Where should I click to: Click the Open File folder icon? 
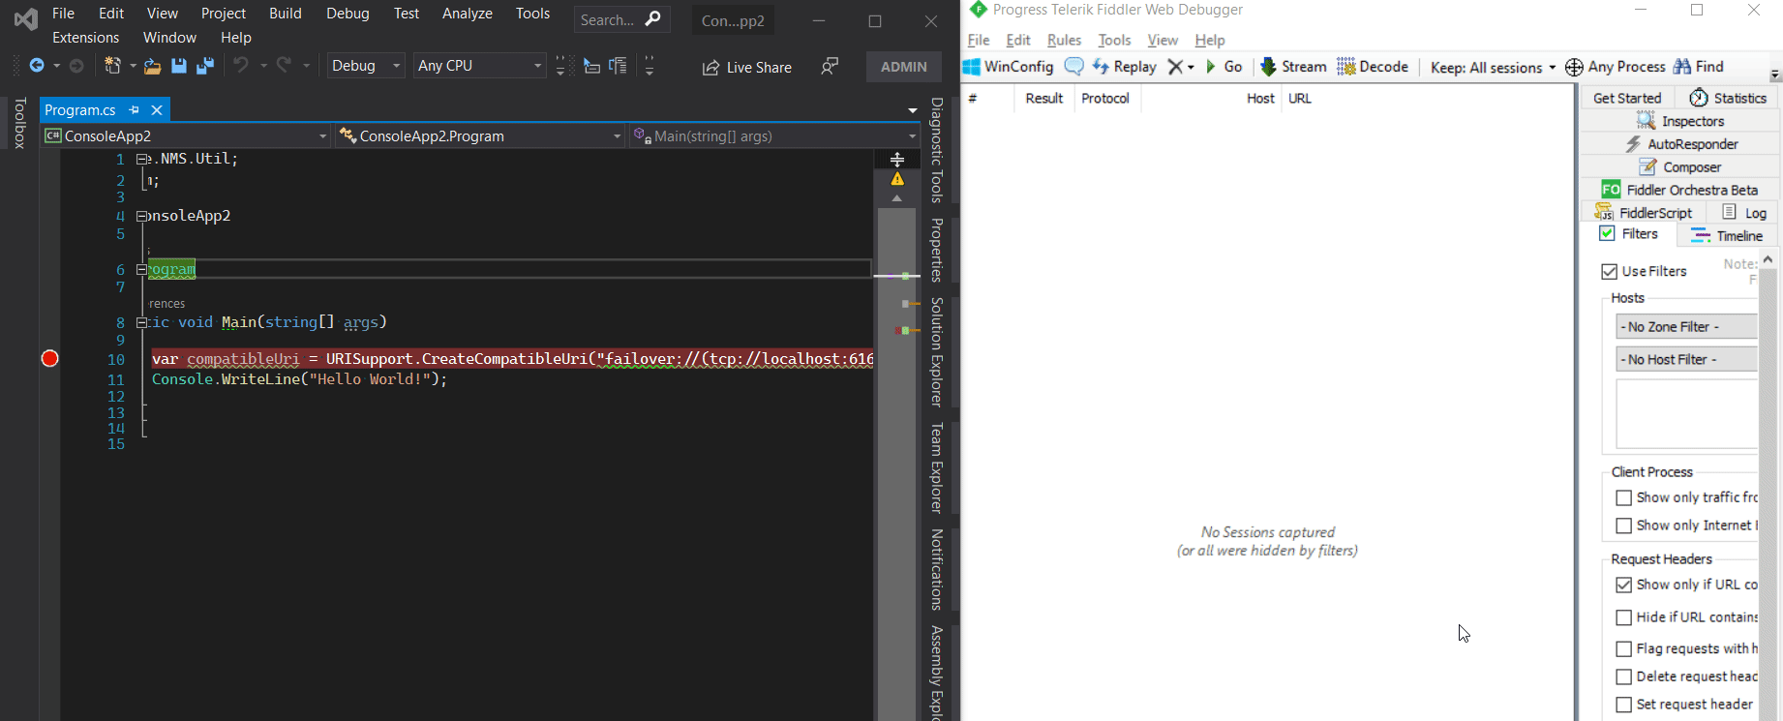[x=152, y=66]
